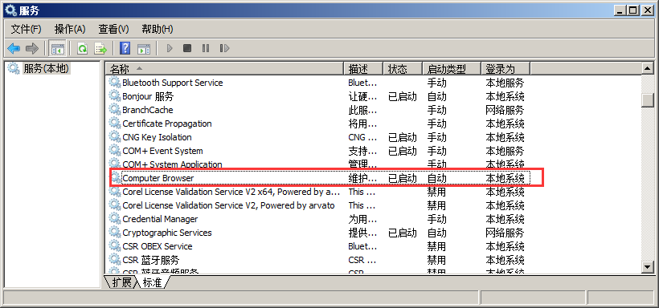The height and width of the screenshot is (308, 659).
Task: Sort list by 启动类型 column header
Action: pyautogui.click(x=452, y=68)
